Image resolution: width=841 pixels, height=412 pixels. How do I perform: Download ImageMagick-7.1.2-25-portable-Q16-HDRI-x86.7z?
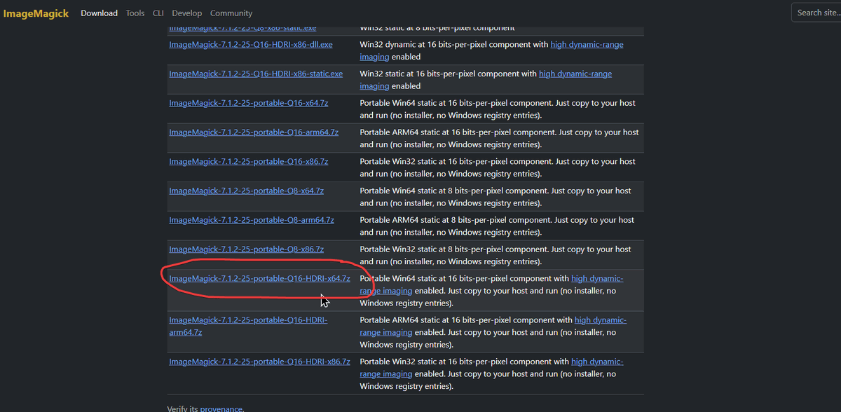tap(259, 362)
